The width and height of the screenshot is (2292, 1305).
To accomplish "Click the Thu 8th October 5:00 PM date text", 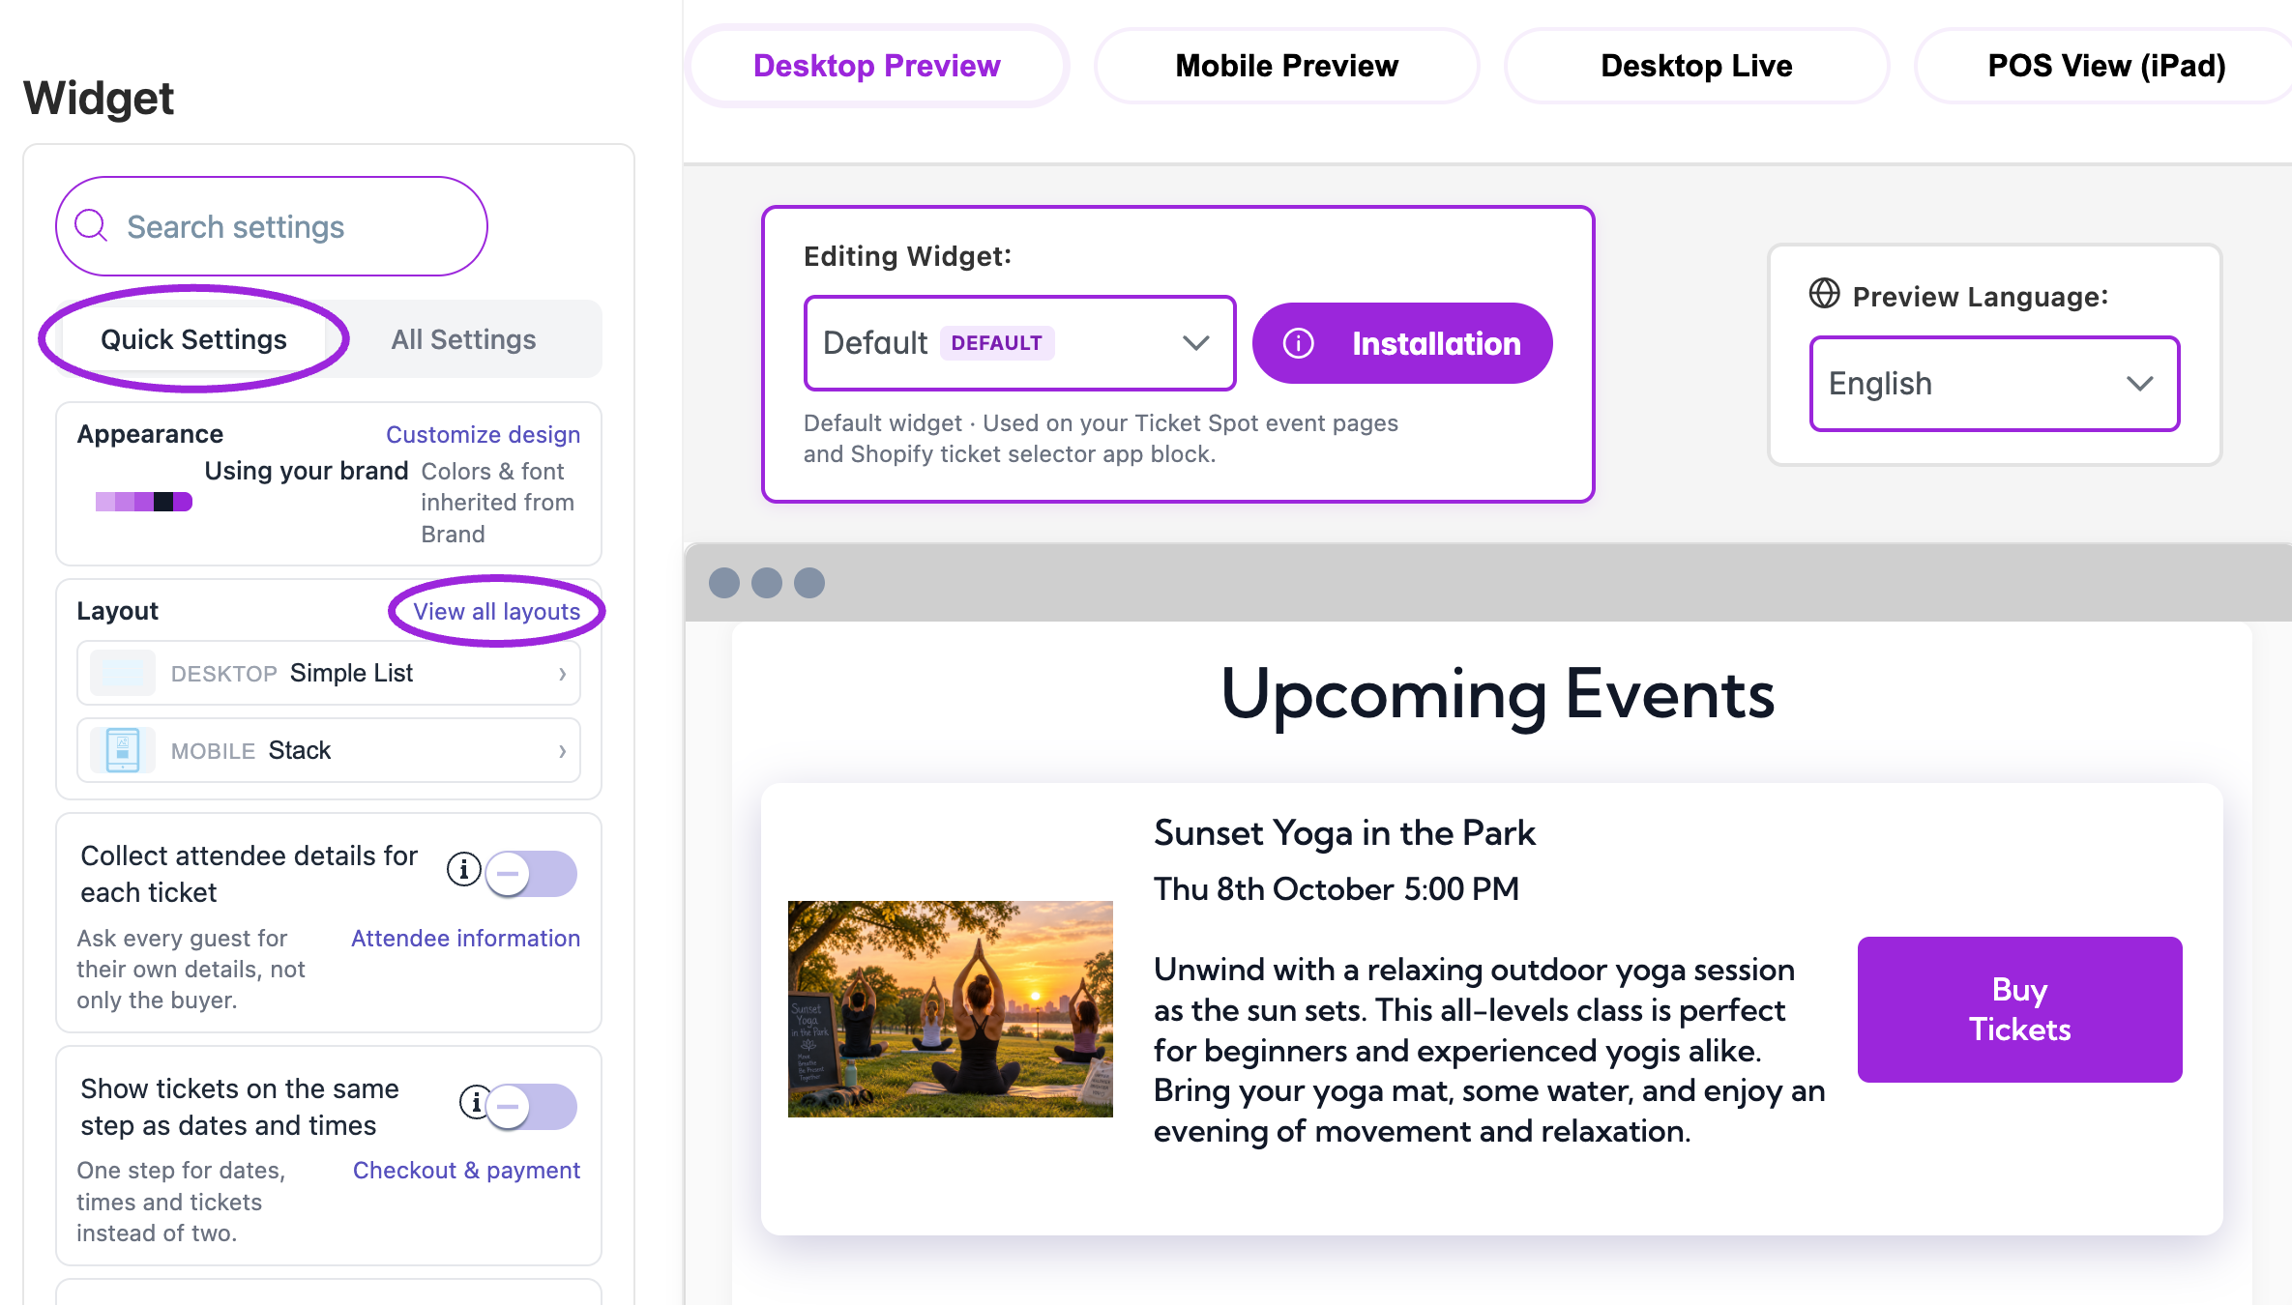I will pyautogui.click(x=1337, y=889).
